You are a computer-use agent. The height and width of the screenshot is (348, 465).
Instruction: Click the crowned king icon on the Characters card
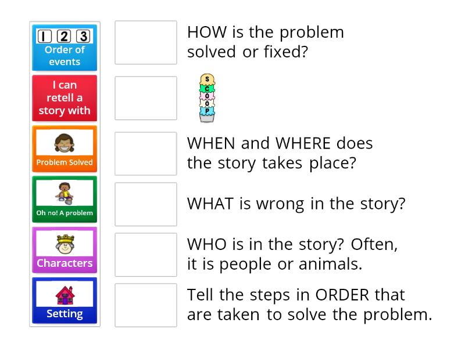65,244
